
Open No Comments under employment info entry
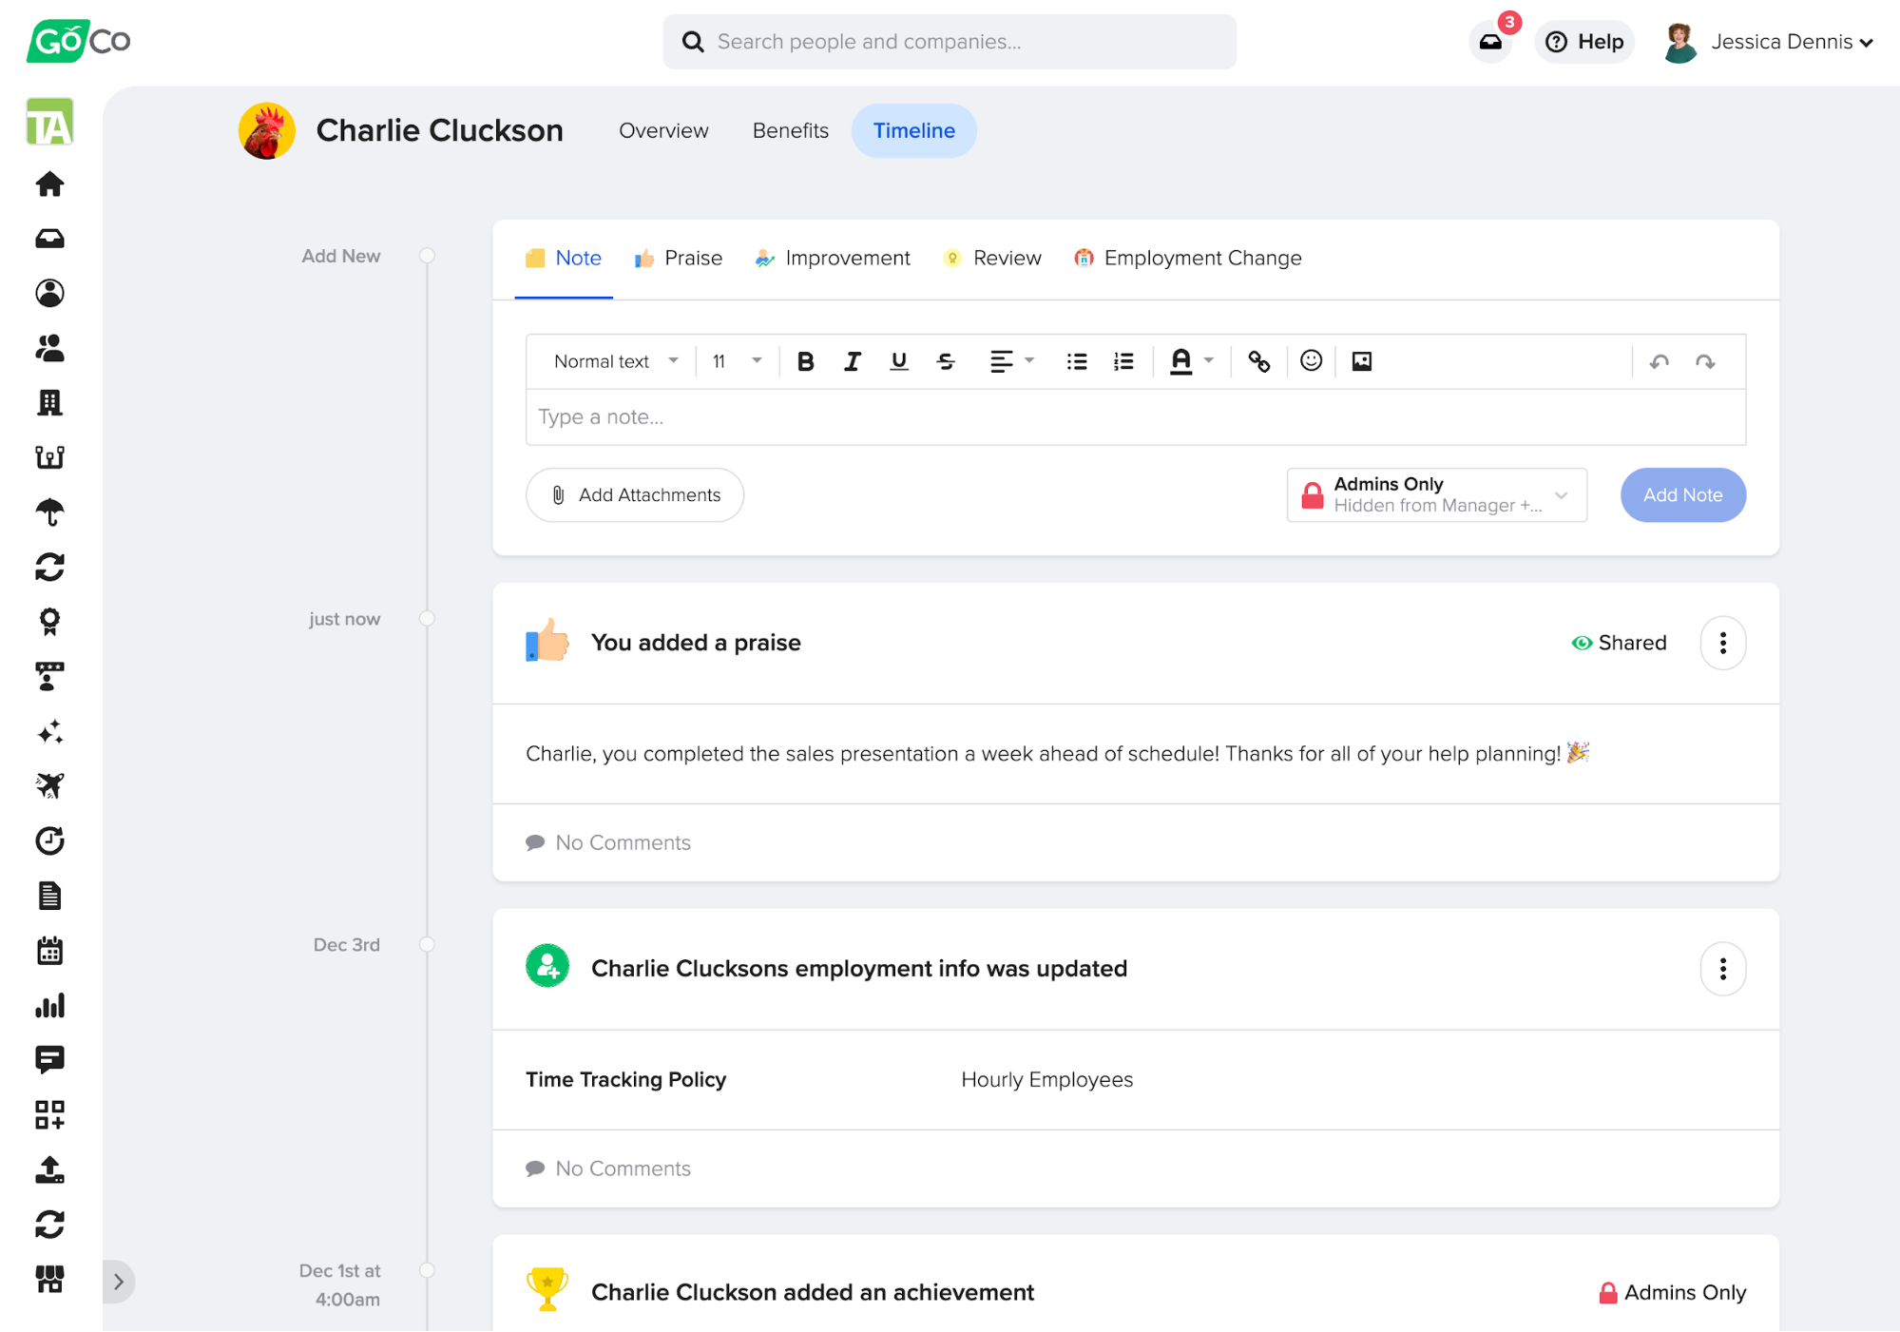pyautogui.click(x=608, y=1169)
